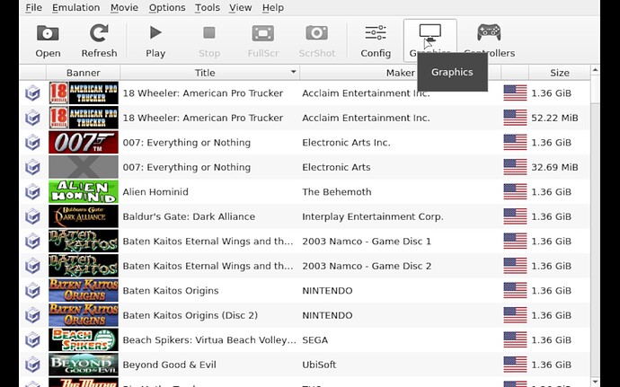This screenshot has width=620, height=387.
Task: Click US flag in 32.69 MiB row
Action: pos(515,167)
